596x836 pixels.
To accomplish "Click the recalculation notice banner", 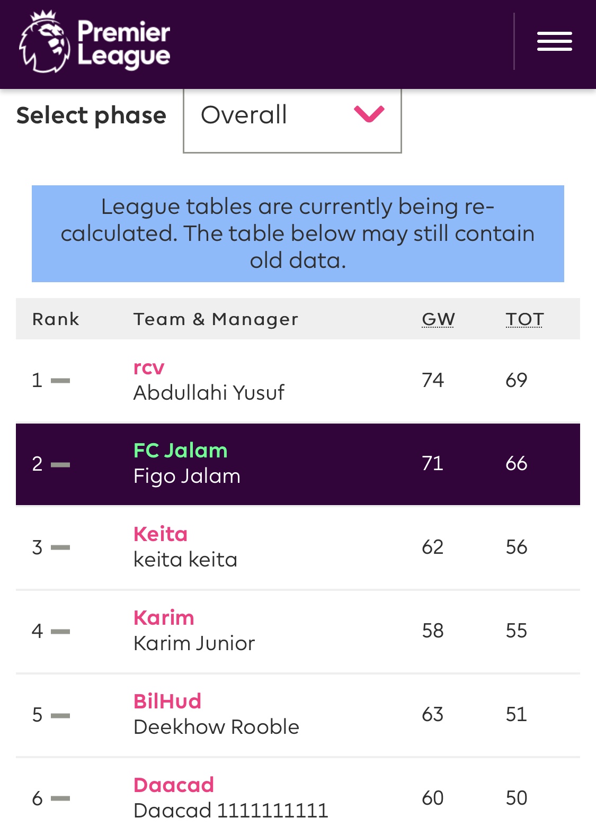I will [298, 233].
